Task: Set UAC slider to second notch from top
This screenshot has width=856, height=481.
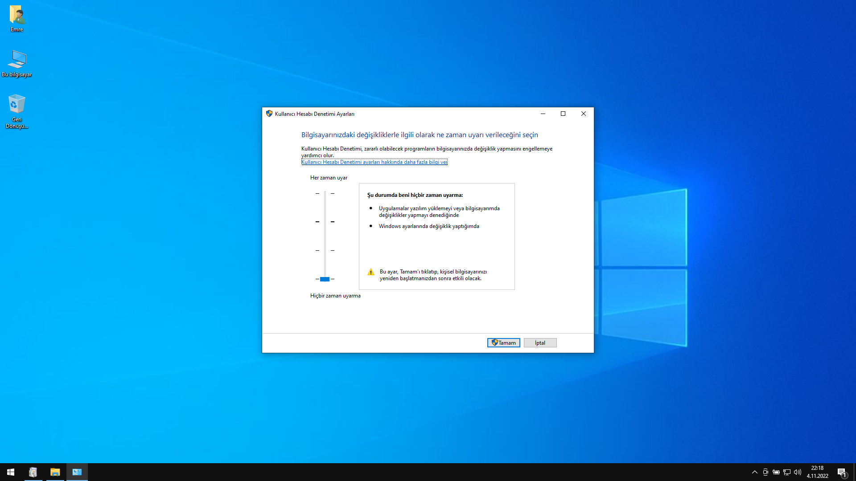Action: (325, 222)
